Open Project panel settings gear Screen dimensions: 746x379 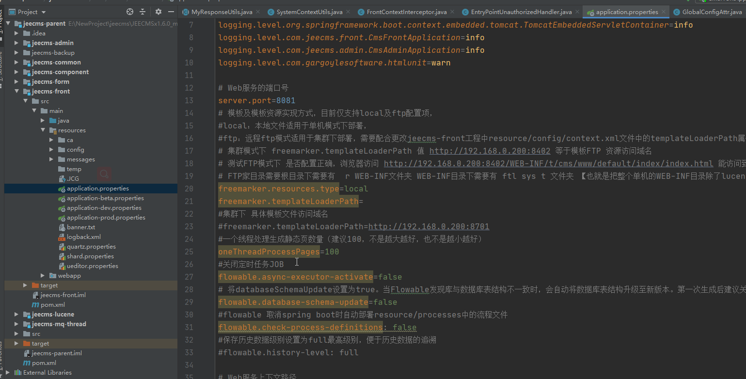(159, 12)
